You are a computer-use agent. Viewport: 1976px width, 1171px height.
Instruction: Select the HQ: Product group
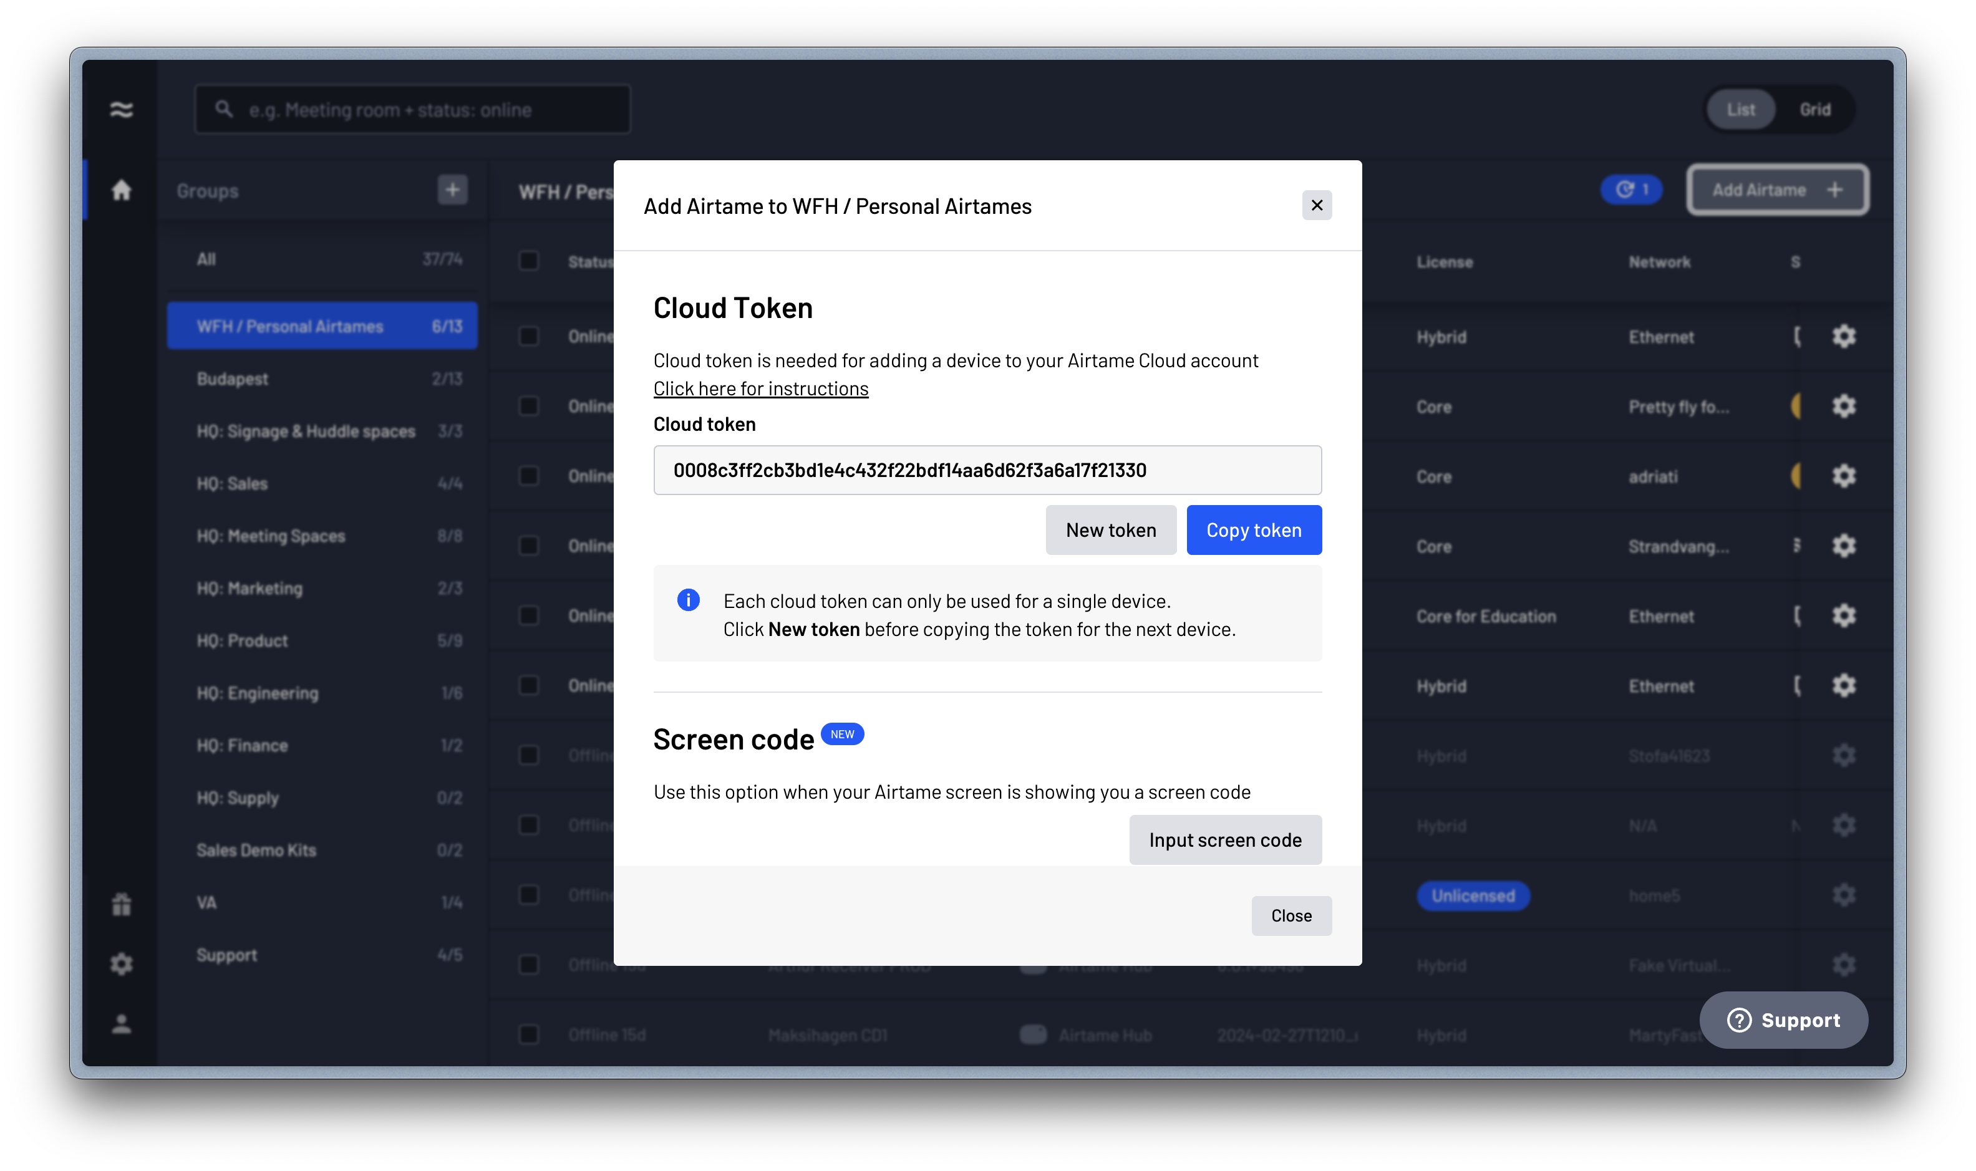tap(322, 640)
